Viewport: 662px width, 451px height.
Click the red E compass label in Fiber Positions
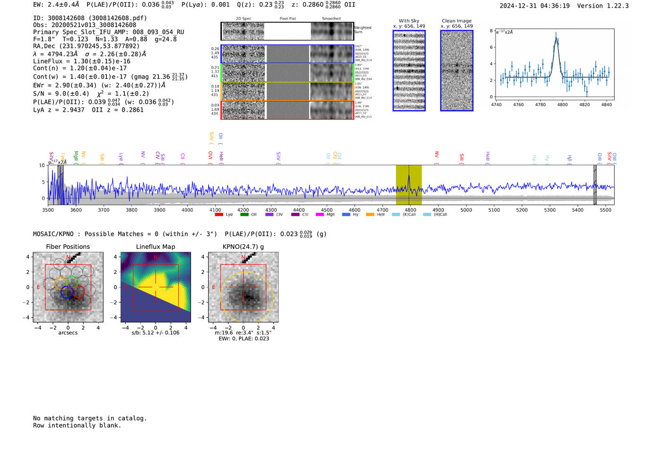point(38,287)
